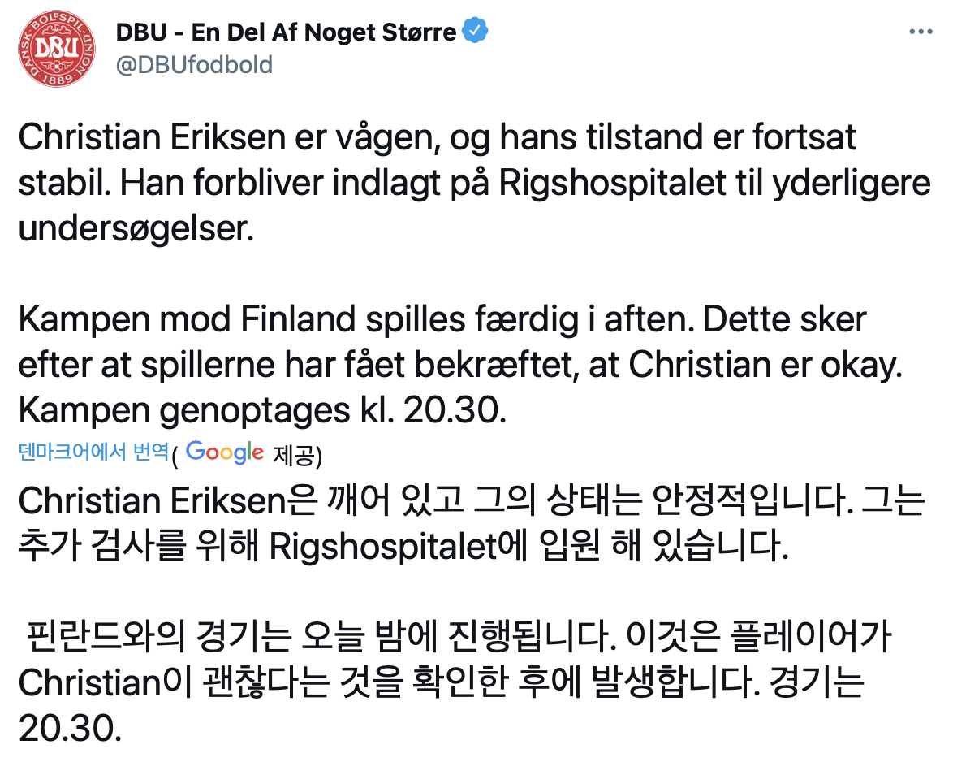Click the red DBU profile avatar
The image size is (953, 762).
coord(57,49)
